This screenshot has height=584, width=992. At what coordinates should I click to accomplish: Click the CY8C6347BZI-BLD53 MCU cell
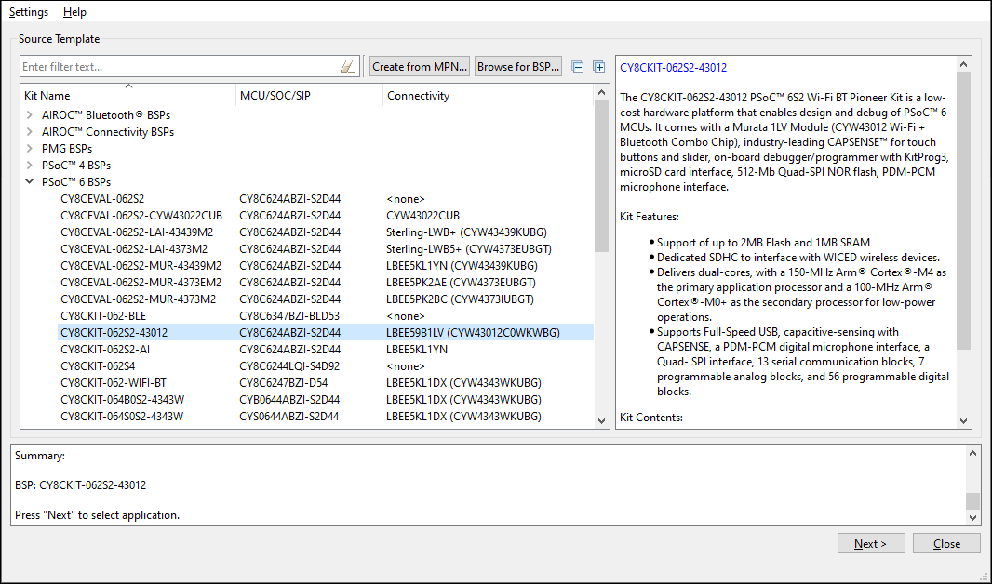click(x=289, y=316)
